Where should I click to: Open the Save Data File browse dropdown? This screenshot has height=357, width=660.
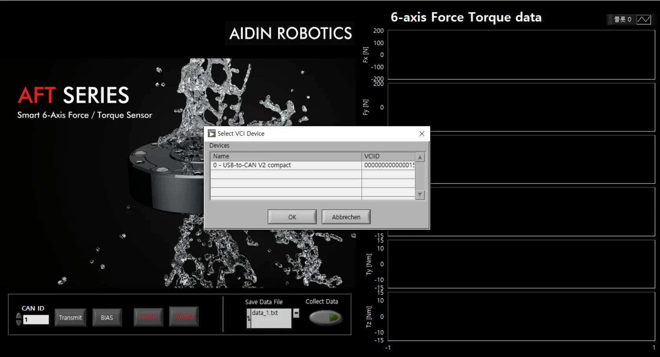point(296,313)
